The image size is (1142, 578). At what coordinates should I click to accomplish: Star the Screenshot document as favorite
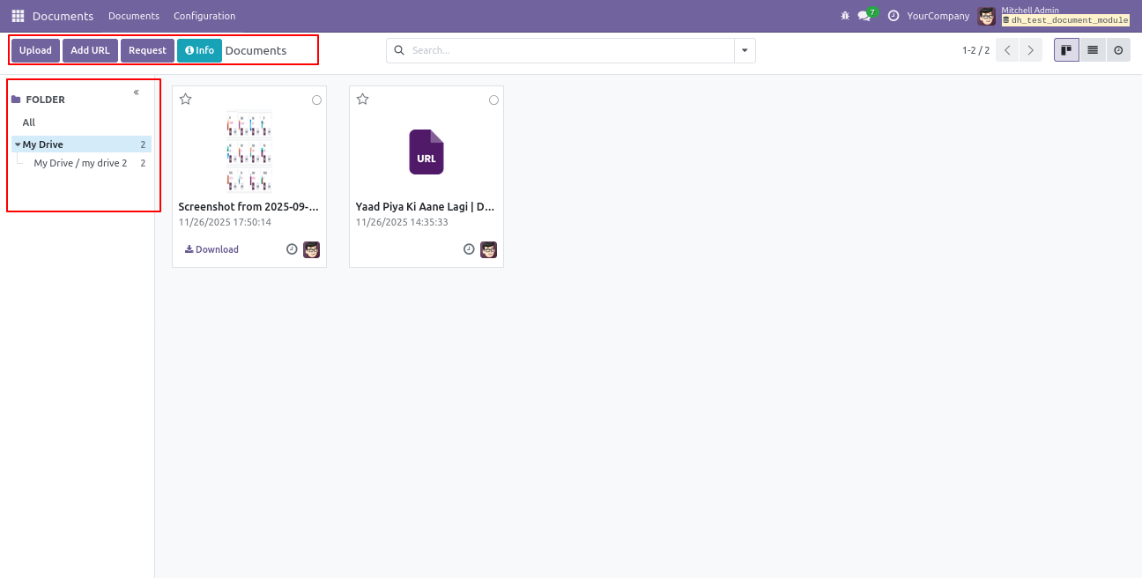186,100
